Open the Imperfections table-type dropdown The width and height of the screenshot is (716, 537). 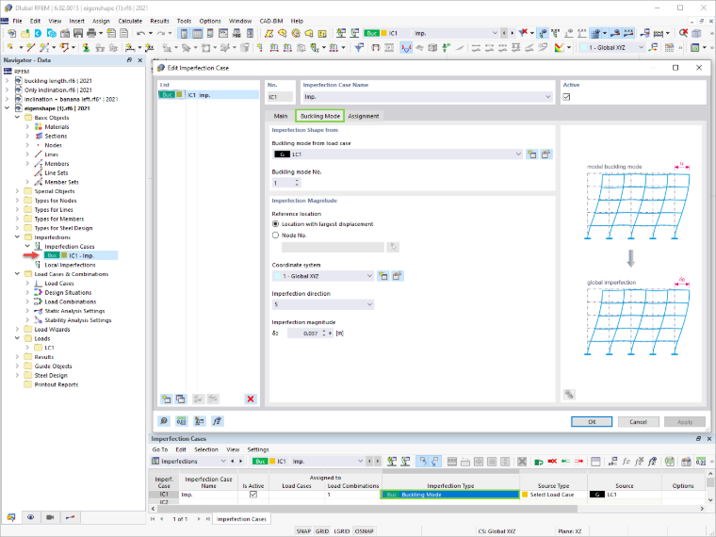pyautogui.click(x=223, y=462)
